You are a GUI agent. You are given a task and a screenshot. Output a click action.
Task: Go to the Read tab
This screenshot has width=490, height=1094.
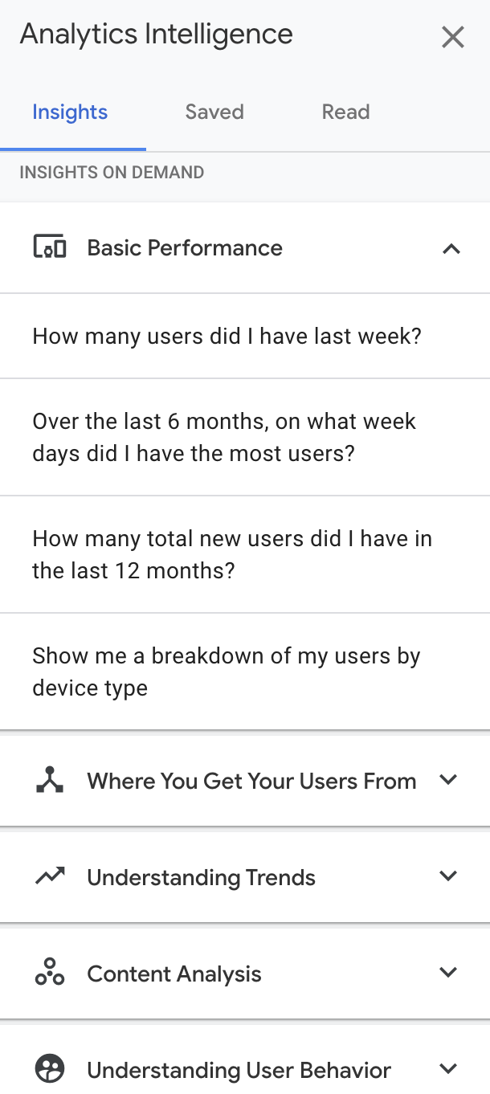tap(345, 112)
